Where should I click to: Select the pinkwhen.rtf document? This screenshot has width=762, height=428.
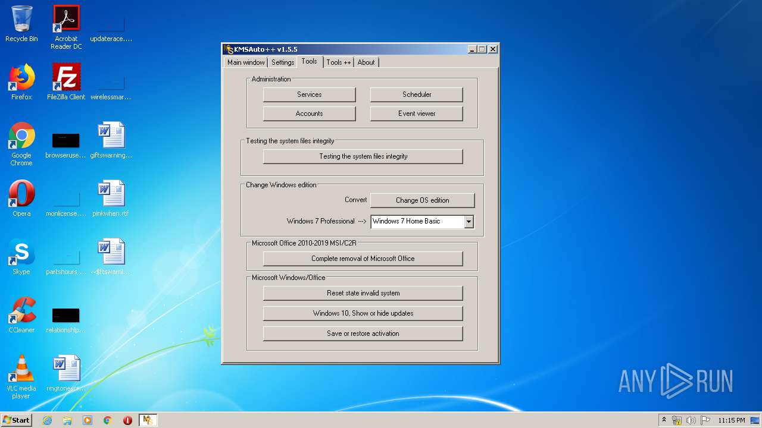(x=111, y=199)
